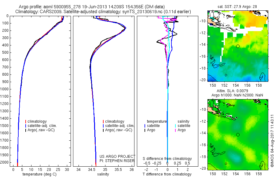Image resolution: width=275 pixels, height=177 pixels.
Task: Click the 'sat. SST: 27.9 Argo: 28' title
Action: (x=237, y=7)
